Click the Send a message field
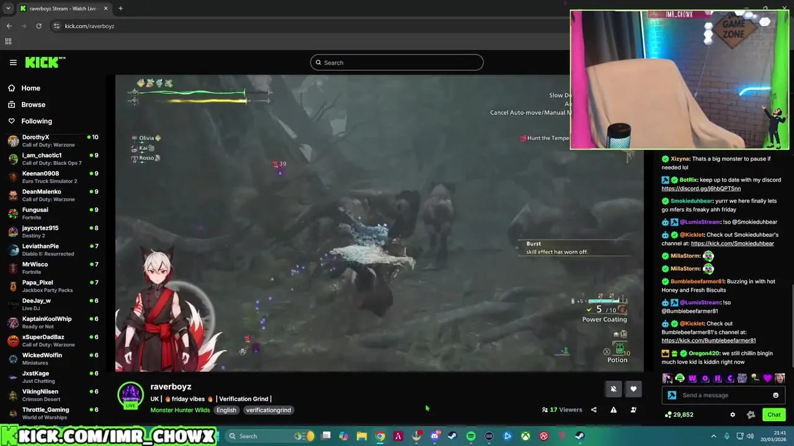 [x=723, y=395]
